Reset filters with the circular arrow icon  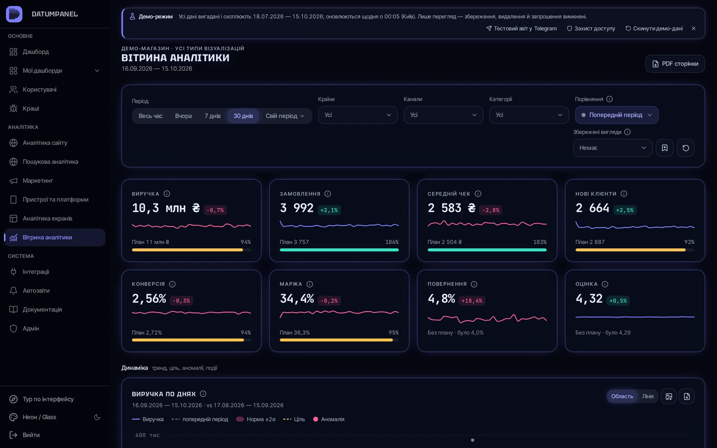(686, 148)
